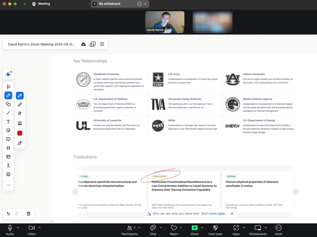317x237 pixels.
Task: Expand Audio options caret
Action: point(18,228)
